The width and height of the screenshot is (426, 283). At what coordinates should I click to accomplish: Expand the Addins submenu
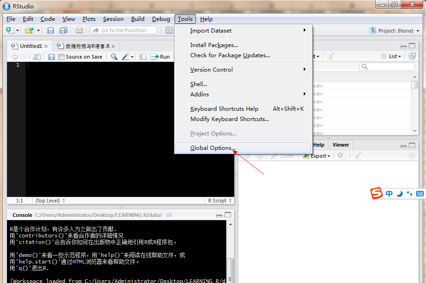[x=243, y=94]
